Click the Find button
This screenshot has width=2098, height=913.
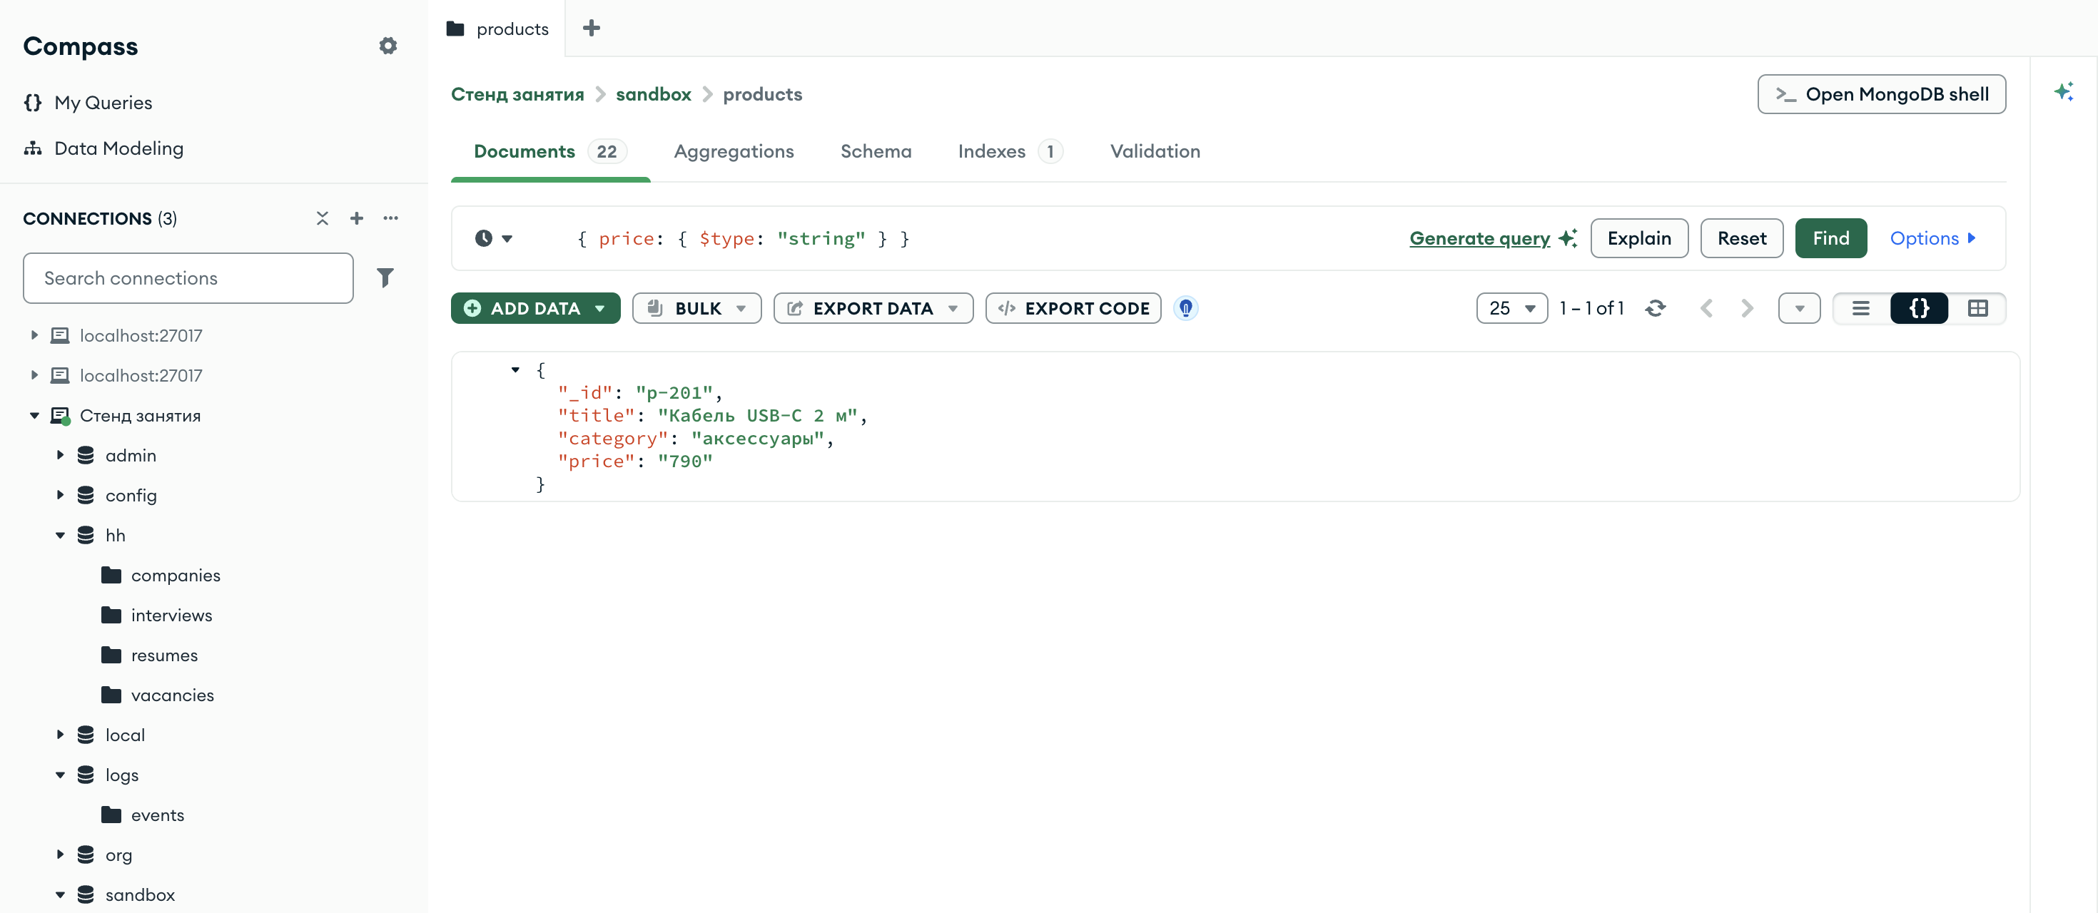tap(1830, 238)
